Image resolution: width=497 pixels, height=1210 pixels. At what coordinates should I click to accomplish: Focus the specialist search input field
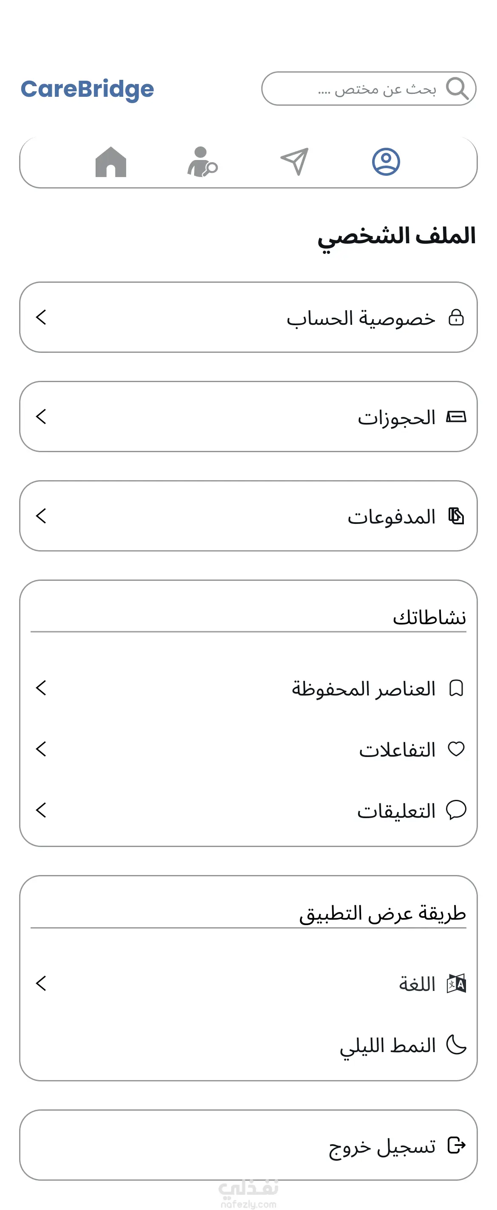[369, 88]
